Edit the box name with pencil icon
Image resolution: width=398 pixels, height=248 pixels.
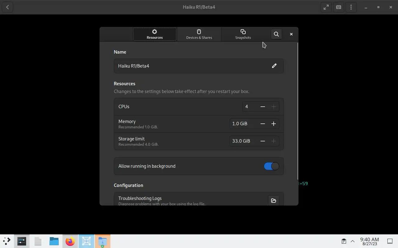tap(274, 66)
